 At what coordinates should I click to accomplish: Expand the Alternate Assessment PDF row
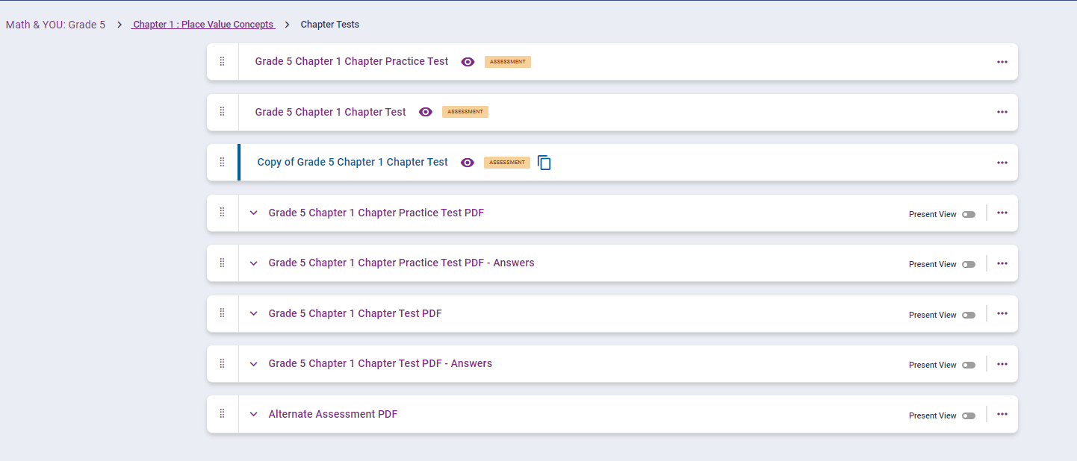[x=254, y=414]
